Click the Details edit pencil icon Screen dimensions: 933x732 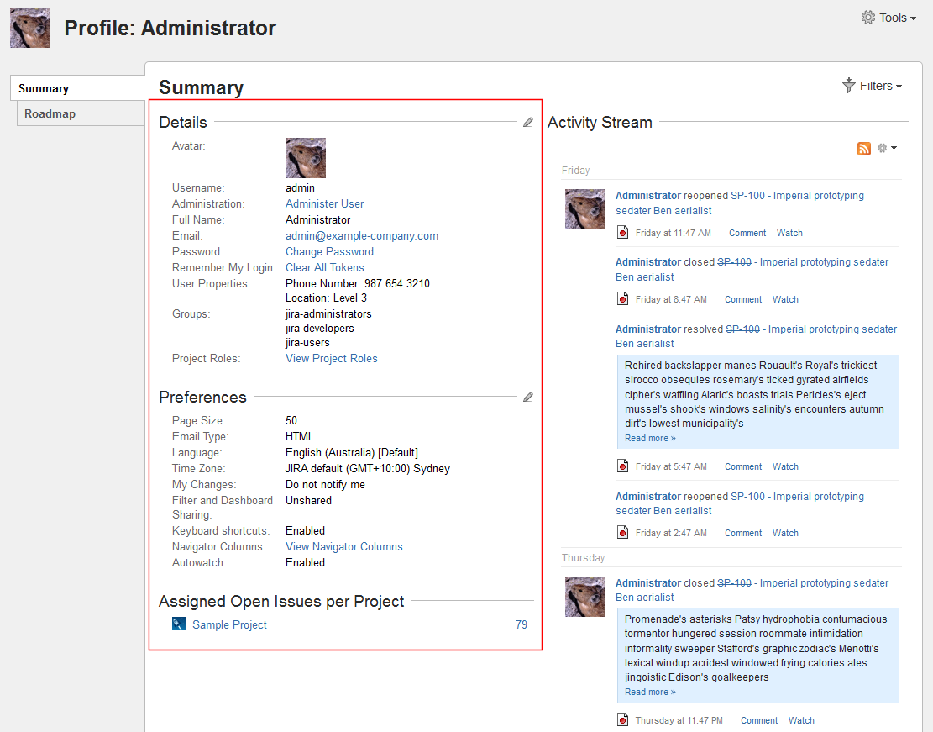(x=527, y=123)
